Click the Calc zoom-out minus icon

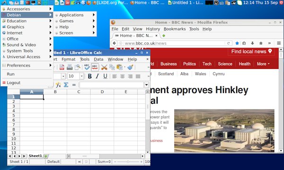coord(115,161)
